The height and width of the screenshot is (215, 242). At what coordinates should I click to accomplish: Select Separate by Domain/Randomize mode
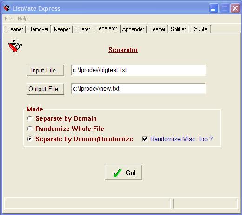pyautogui.click(x=29, y=139)
